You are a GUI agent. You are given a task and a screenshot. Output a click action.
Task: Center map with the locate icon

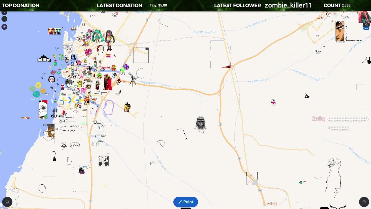(364, 202)
